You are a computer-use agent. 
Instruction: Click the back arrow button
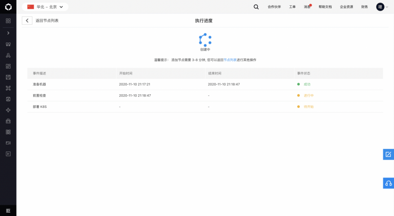pyautogui.click(x=27, y=20)
